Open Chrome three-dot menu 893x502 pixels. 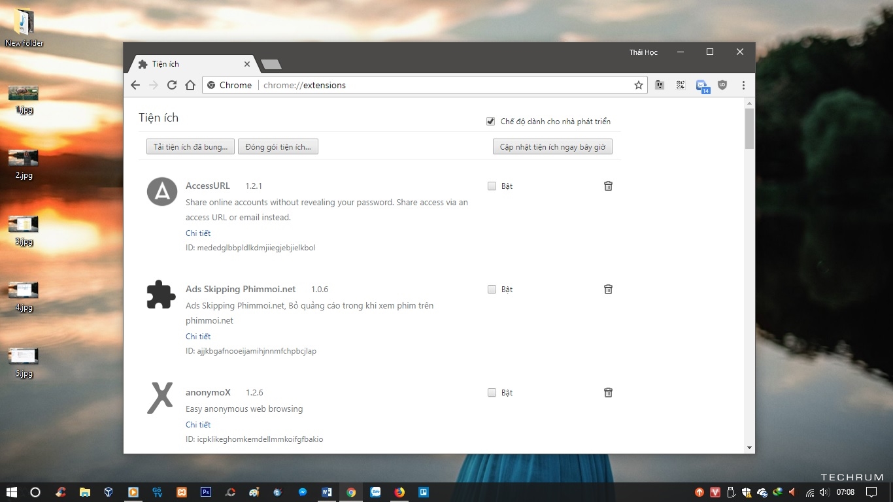pos(743,85)
